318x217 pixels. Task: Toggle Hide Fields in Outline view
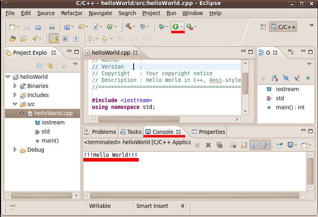286,78
